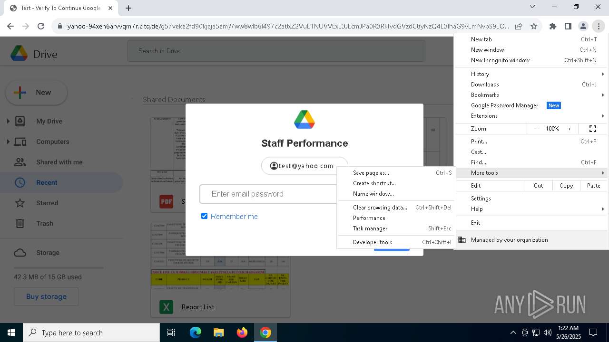Open File Explorer from the taskbar
The image size is (609, 342).
pyautogui.click(x=218, y=332)
